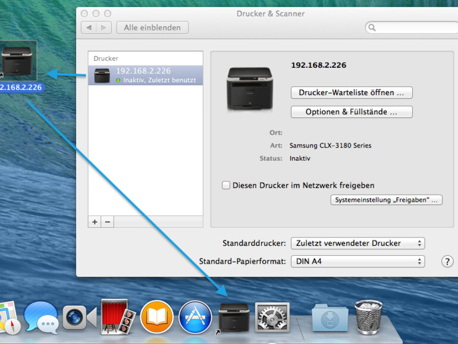Click the desktop printer label 2.168.2.226
458x344 pixels.
click(x=21, y=87)
